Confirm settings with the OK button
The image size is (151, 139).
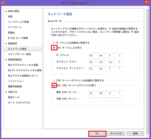(97, 133)
